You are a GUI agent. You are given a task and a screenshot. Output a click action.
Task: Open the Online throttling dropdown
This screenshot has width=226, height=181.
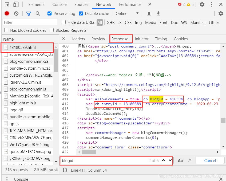click(127, 14)
